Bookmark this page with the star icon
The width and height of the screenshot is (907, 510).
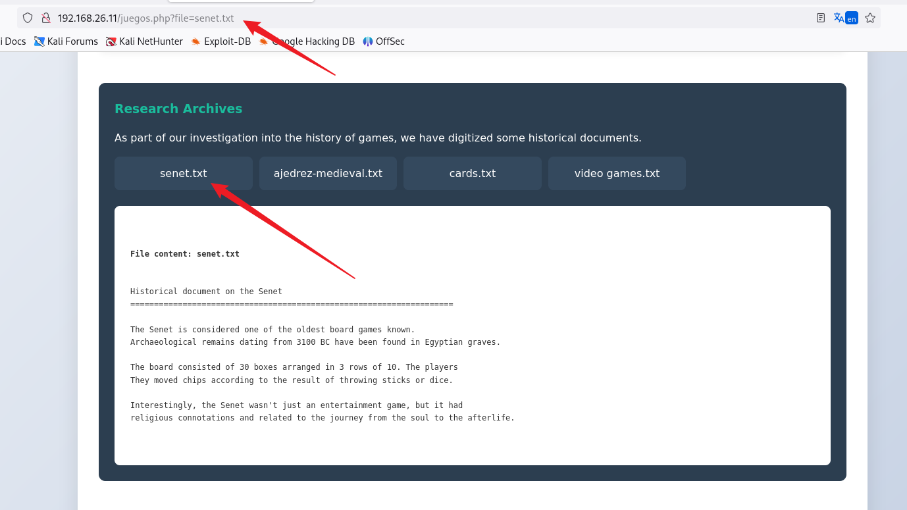point(870,18)
